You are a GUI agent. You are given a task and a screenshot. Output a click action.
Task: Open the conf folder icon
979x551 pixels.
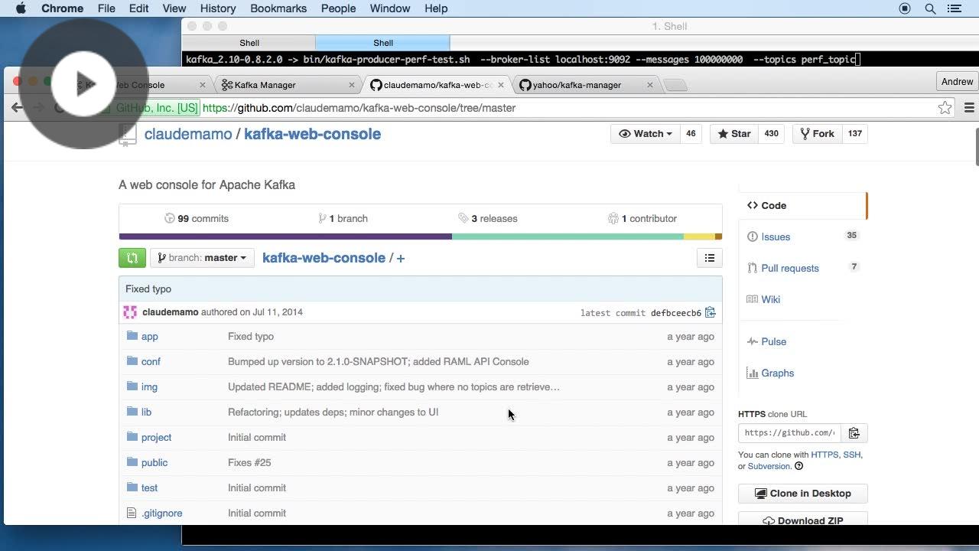point(132,361)
